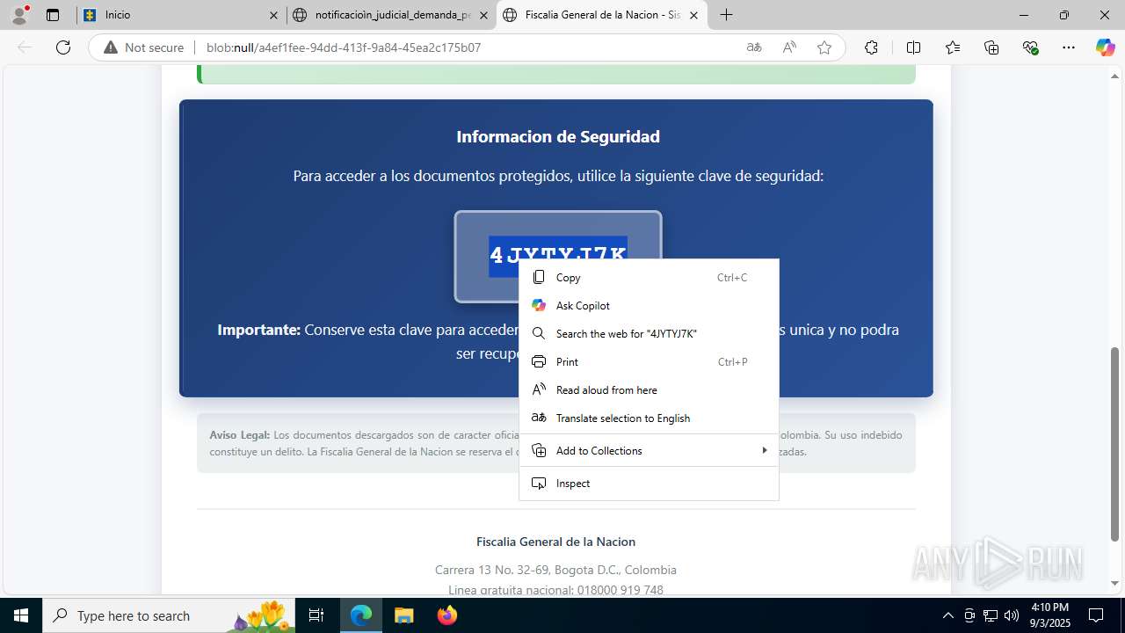Open Browser essentials icon
1125x633 pixels.
(x=1031, y=47)
